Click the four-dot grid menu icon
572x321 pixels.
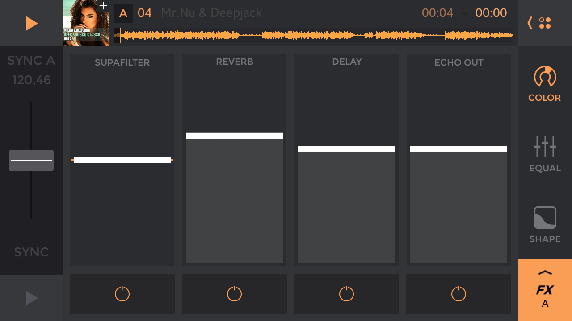545,23
